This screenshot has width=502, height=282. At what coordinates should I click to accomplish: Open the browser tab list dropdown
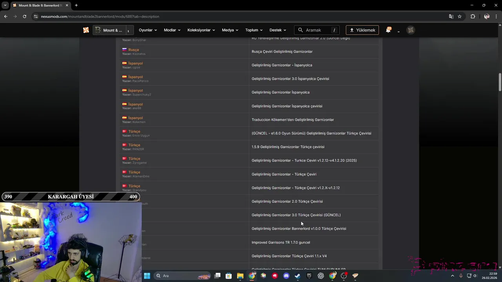click(5, 5)
